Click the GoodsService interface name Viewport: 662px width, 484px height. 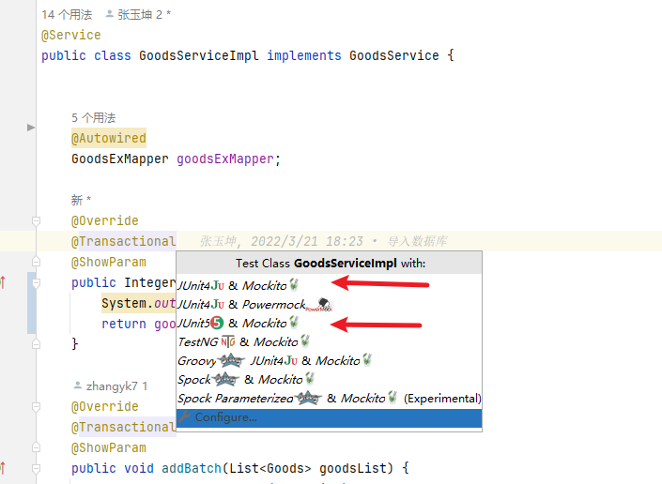[393, 55]
